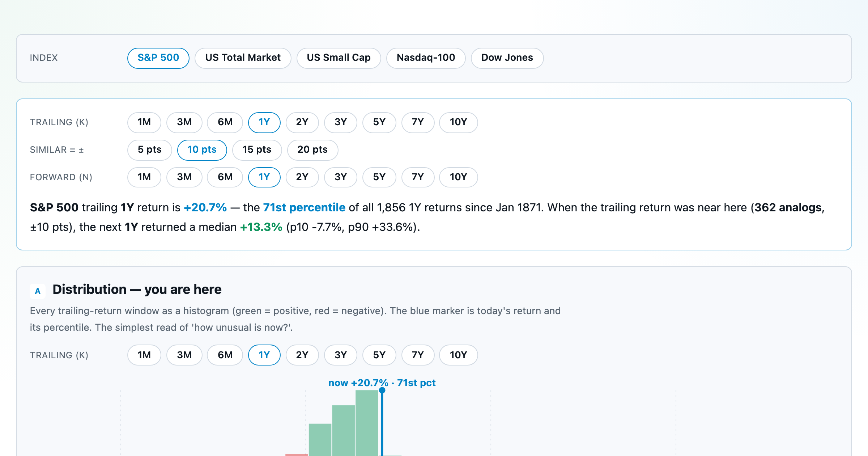The height and width of the screenshot is (456, 868).
Task: Set forward horizon to 10Y
Action: pyautogui.click(x=459, y=177)
